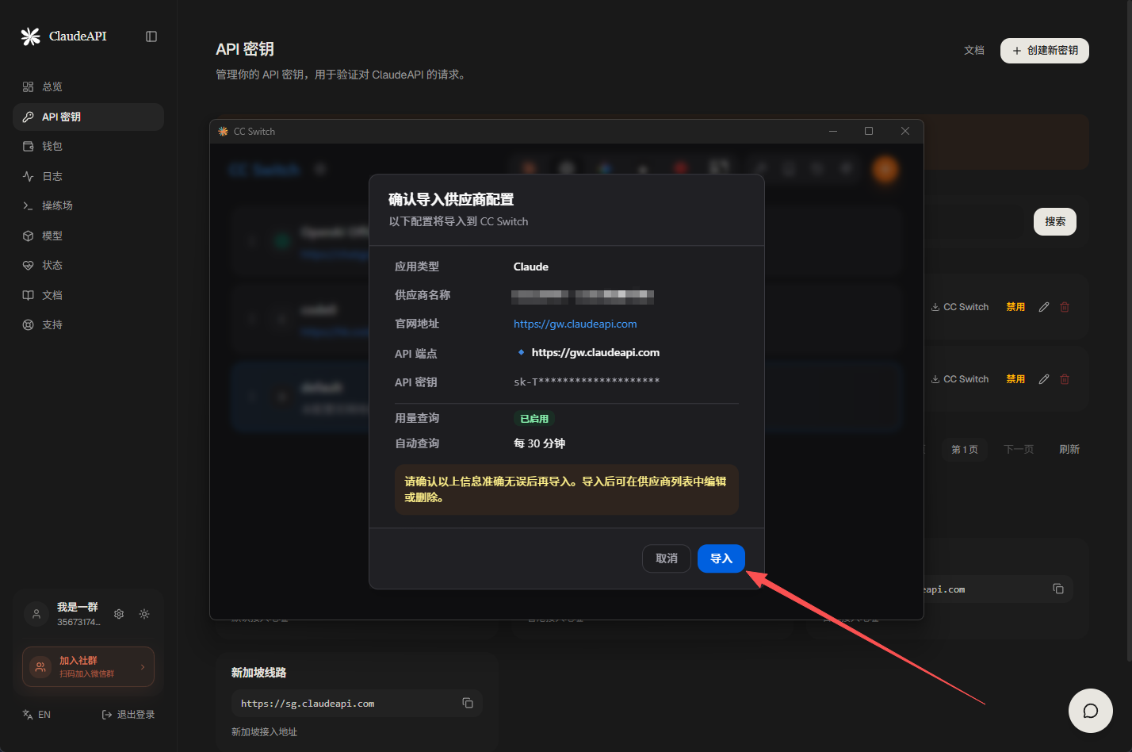Click the 搜索 search button
Viewport: 1132px width, 752px height.
[x=1055, y=222]
